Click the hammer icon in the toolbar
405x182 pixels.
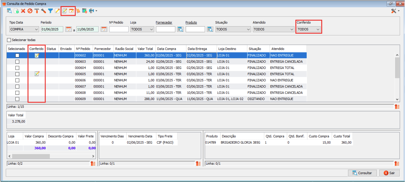click(x=37, y=11)
